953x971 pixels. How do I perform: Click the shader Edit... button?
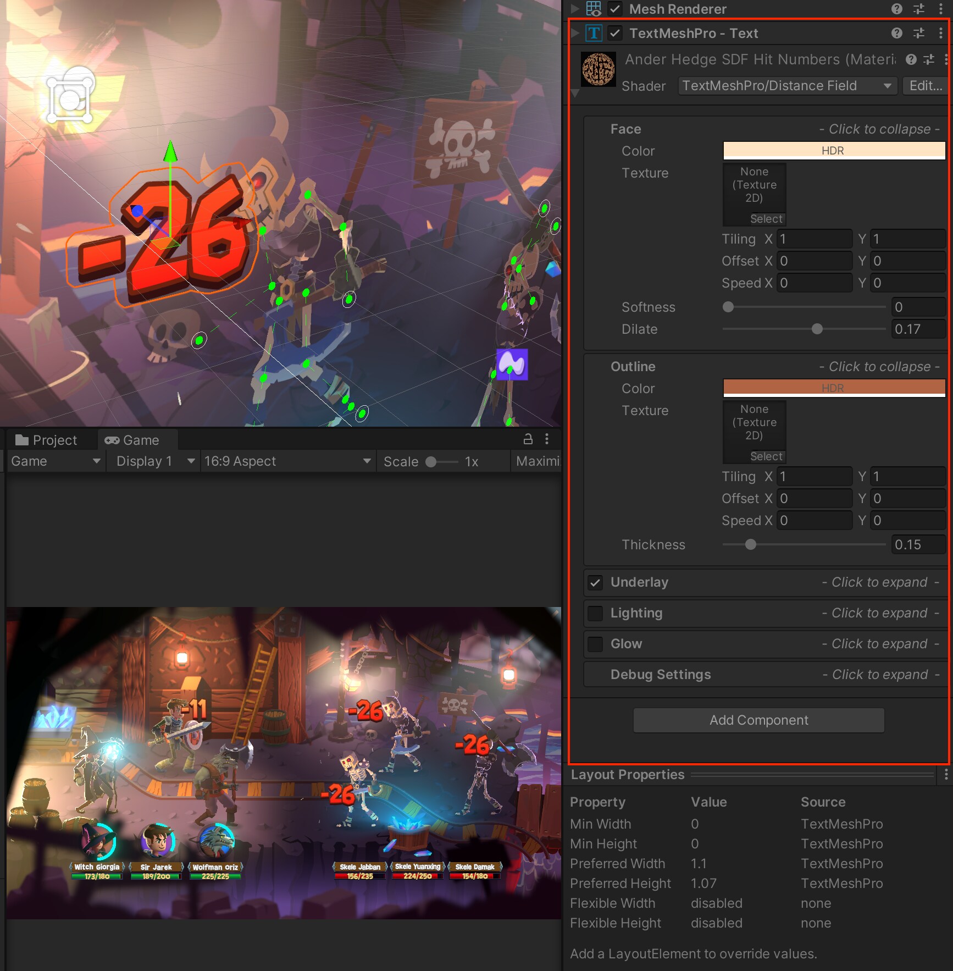click(925, 86)
